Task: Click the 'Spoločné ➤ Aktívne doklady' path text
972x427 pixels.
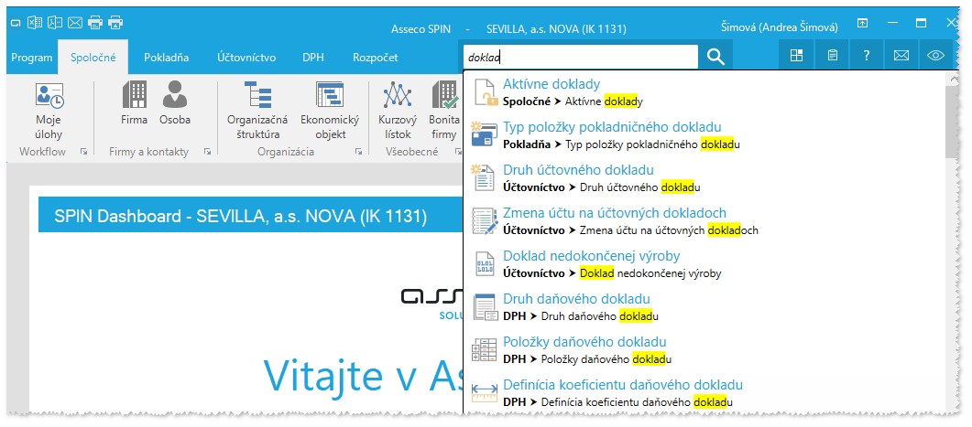Action: click(x=573, y=101)
